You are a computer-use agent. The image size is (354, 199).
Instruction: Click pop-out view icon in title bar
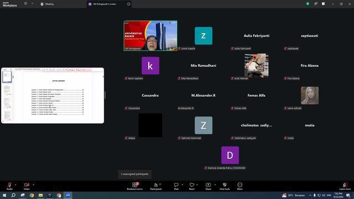[316, 4]
